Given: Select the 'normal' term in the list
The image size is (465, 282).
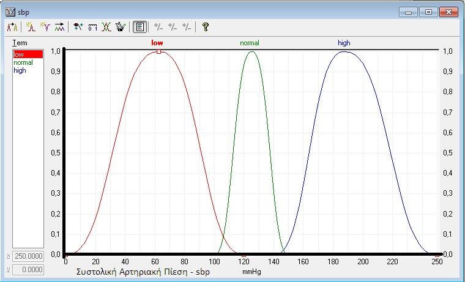Looking at the screenshot, I should point(28,62).
